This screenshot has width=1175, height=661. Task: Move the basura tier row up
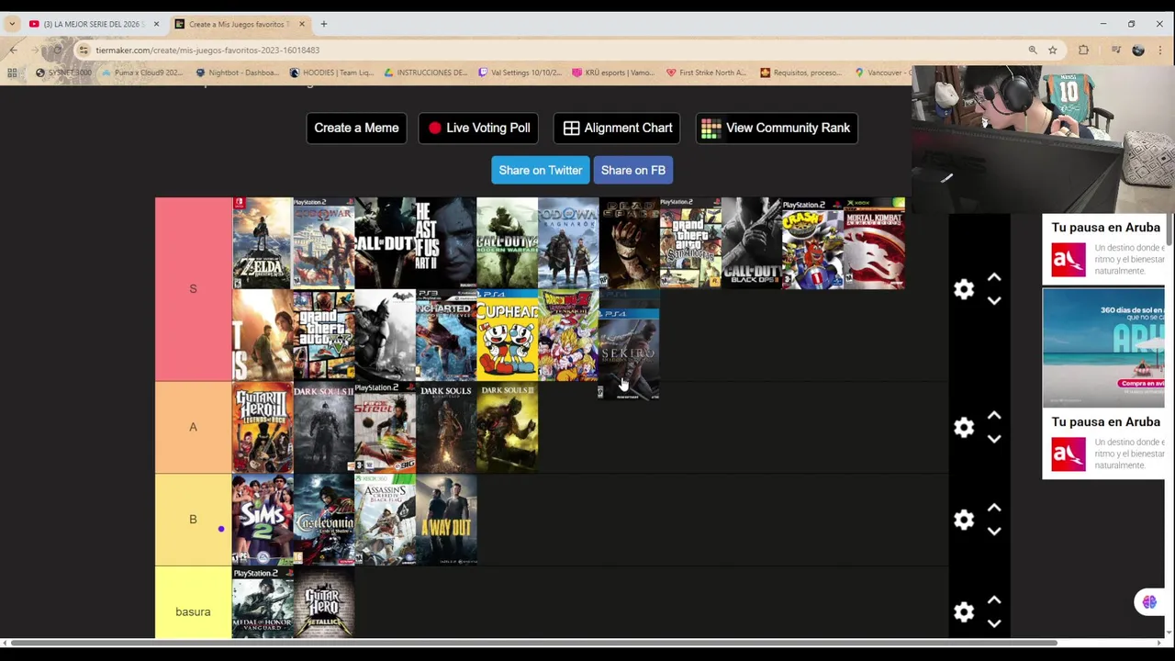tap(994, 600)
